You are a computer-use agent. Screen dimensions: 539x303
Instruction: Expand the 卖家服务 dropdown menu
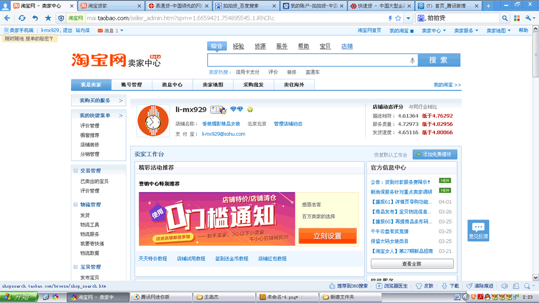click(x=466, y=31)
